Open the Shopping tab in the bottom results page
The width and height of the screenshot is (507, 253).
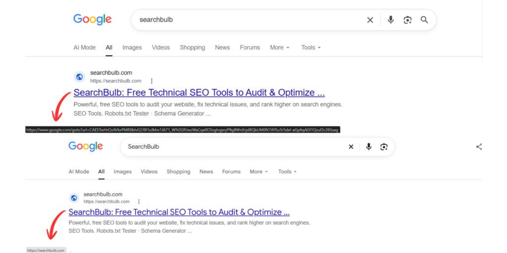coord(178,171)
